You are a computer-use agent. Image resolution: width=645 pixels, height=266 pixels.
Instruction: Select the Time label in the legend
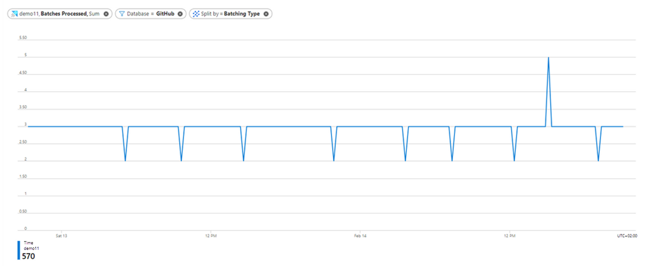click(x=29, y=243)
